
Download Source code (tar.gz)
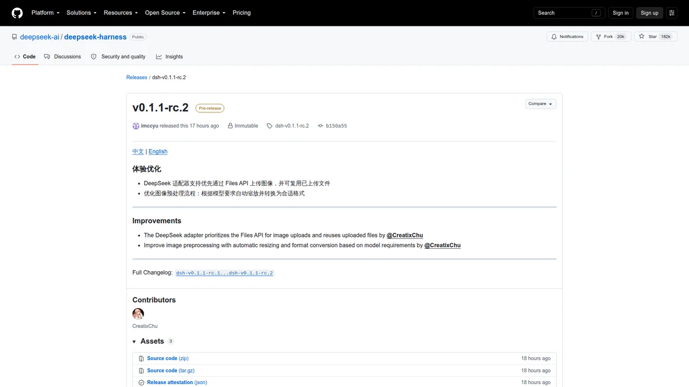(171, 370)
